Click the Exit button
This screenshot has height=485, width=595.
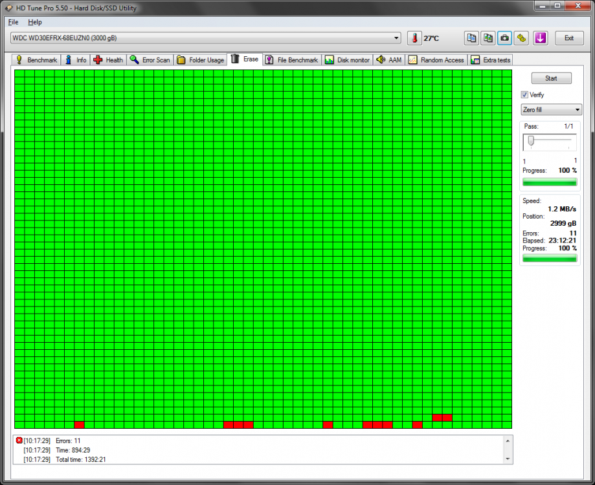pos(569,38)
